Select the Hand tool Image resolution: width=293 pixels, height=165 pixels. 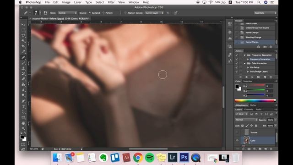tap(23, 123)
